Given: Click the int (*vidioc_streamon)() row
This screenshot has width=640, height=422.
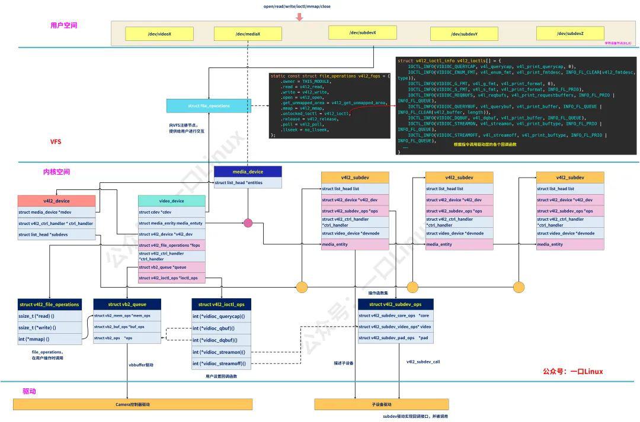Looking at the screenshot, I should tap(221, 352).
